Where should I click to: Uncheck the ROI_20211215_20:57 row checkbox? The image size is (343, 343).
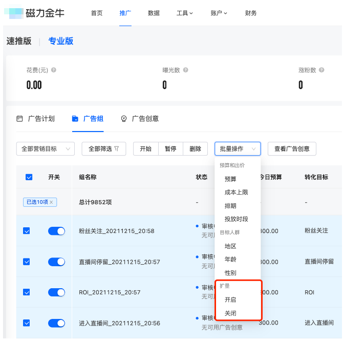point(27,292)
